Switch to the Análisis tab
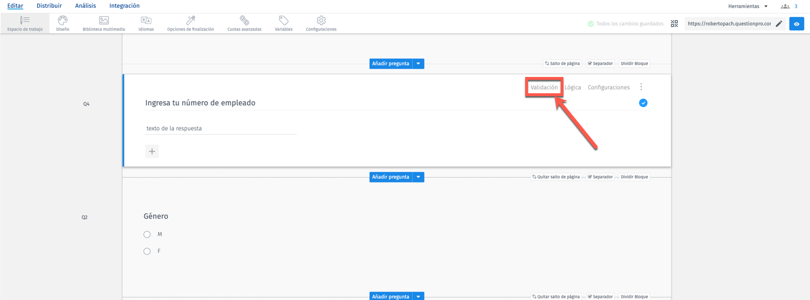 pos(86,6)
